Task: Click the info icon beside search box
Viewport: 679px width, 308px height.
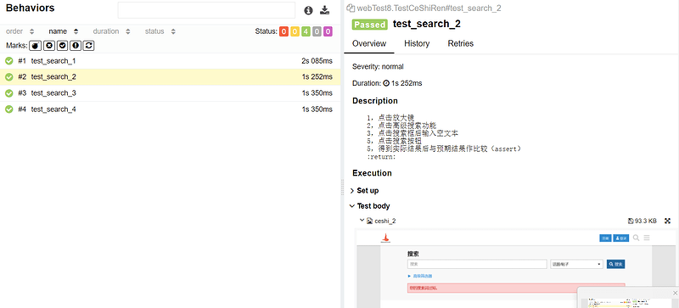Action: coord(308,10)
